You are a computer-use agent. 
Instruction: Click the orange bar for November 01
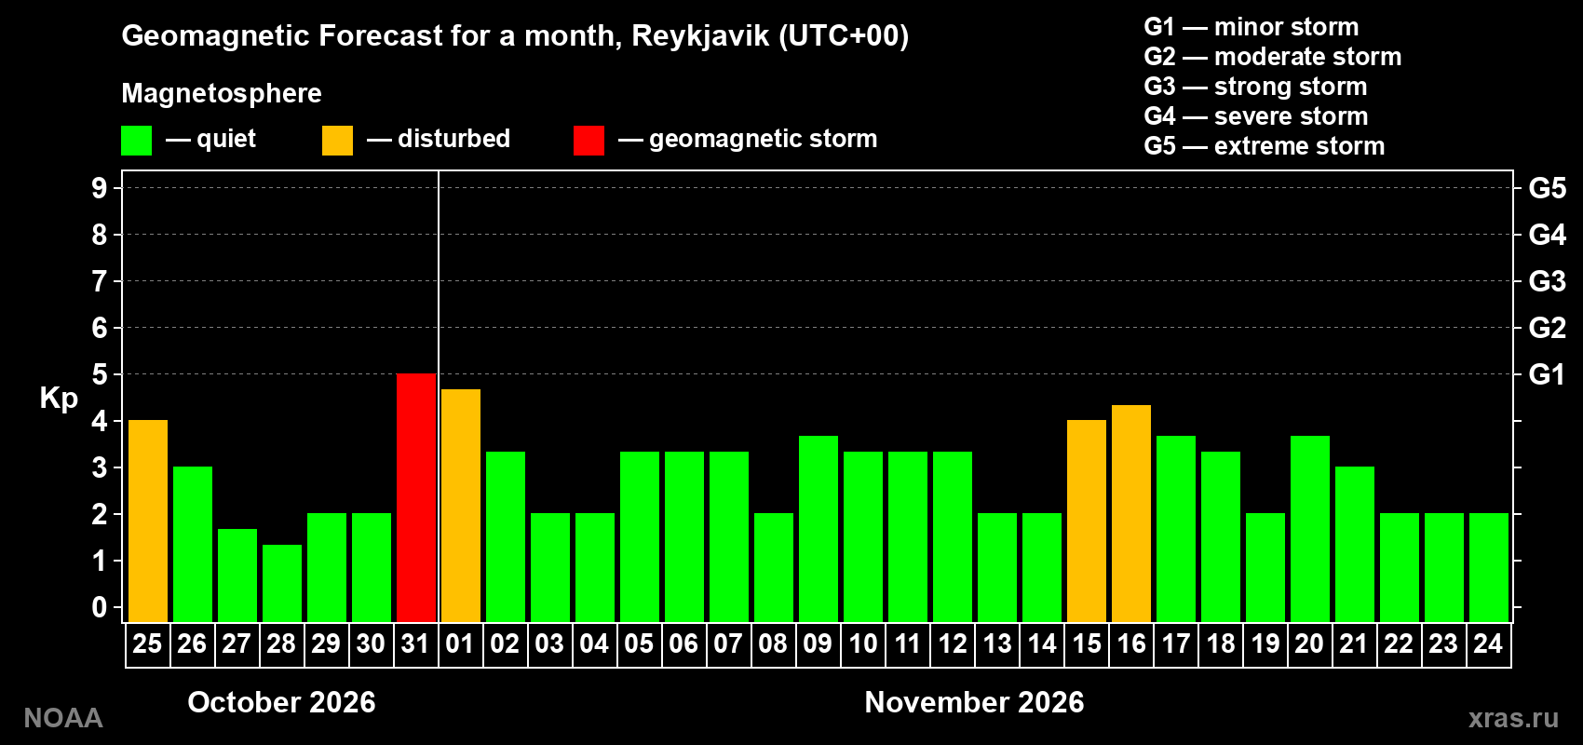(x=461, y=506)
